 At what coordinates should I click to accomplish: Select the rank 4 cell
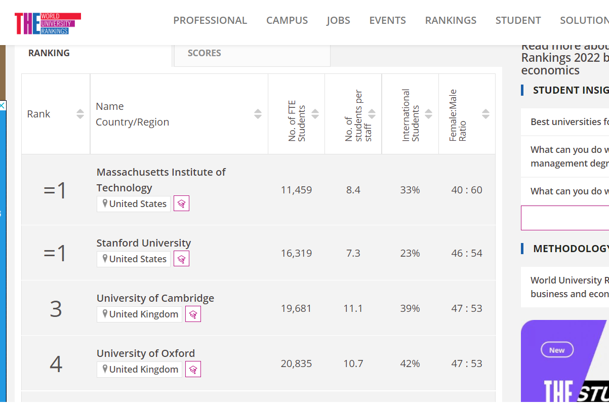tap(56, 363)
